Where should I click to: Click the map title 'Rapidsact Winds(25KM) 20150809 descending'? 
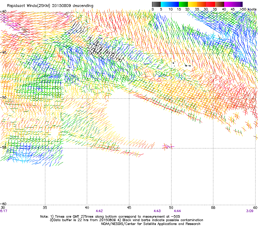click(50, 6)
